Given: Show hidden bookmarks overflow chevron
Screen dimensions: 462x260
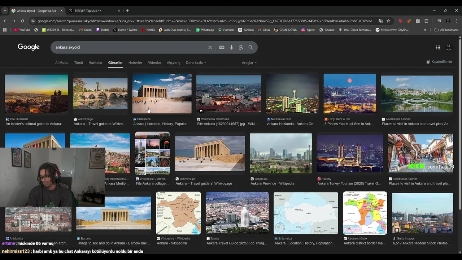Looking at the screenshot, I should click(425, 30).
